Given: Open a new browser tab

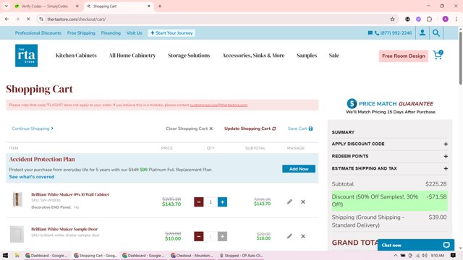Looking at the screenshot, I should pos(160,6).
